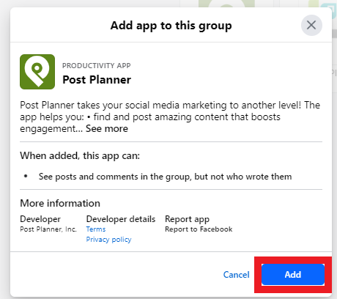Expand description with See more
This screenshot has width=337, height=299.
tap(107, 128)
